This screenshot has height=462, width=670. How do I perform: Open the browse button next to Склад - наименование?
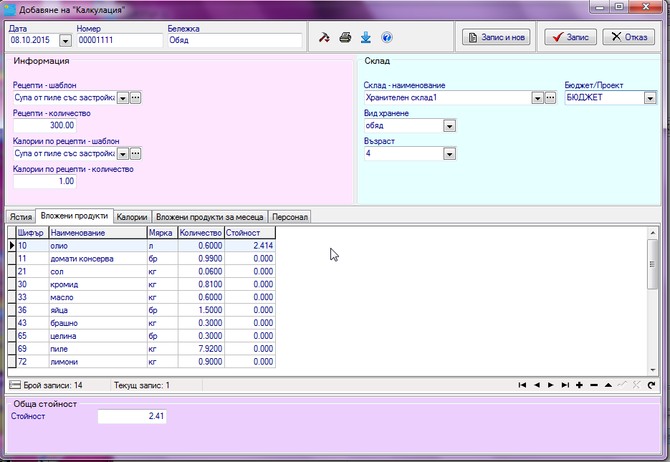click(x=550, y=98)
